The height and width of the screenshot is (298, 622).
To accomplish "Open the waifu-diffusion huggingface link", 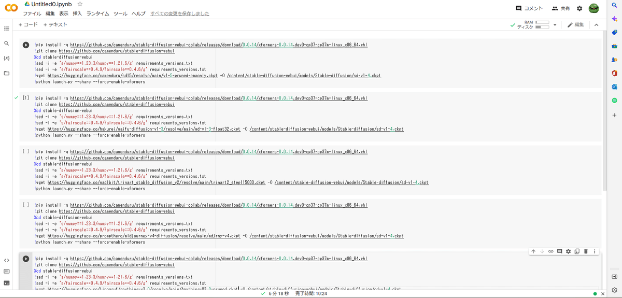I will (144, 129).
